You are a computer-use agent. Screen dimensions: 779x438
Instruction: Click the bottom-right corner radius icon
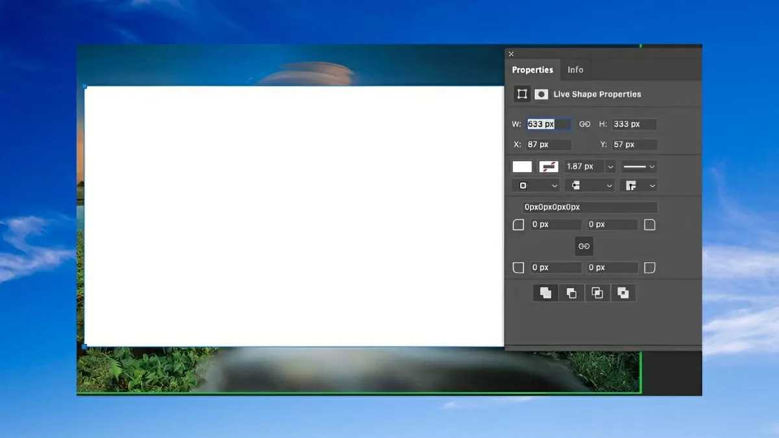tap(650, 267)
